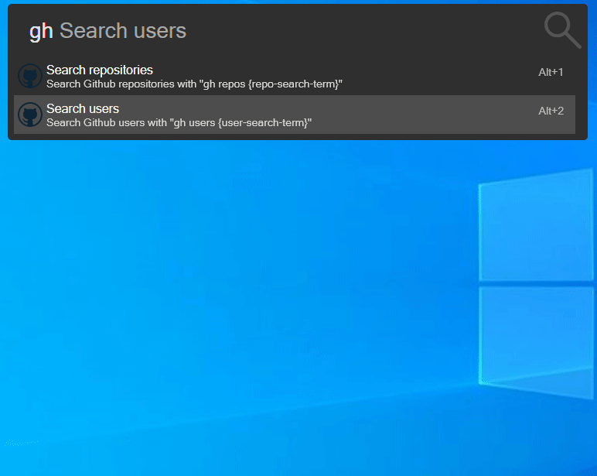Click the magnifier search icon in launcher
Viewport: 597px width, 476px height.
[x=562, y=30]
